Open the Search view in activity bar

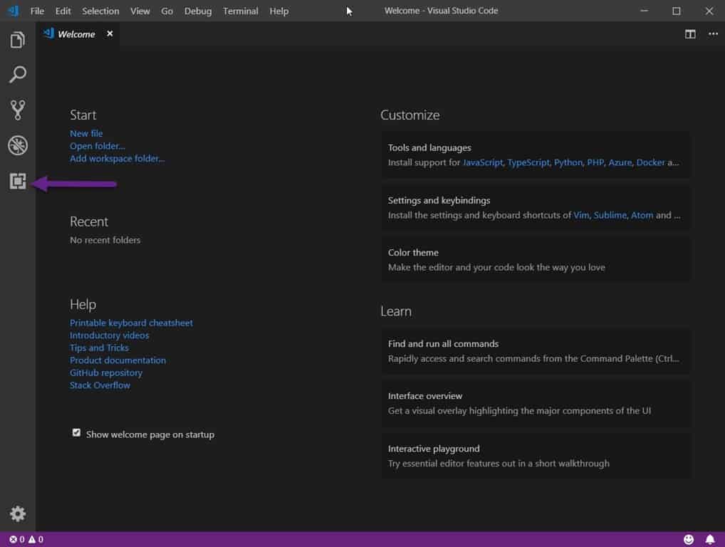pos(18,75)
